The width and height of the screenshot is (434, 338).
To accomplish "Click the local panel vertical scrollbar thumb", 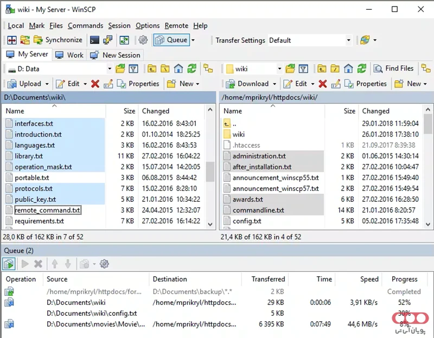I will click(x=210, y=171).
